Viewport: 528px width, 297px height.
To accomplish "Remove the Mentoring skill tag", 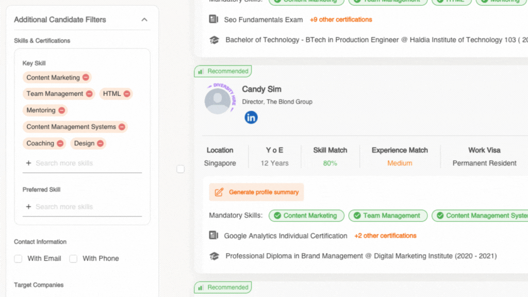I will tap(62, 110).
